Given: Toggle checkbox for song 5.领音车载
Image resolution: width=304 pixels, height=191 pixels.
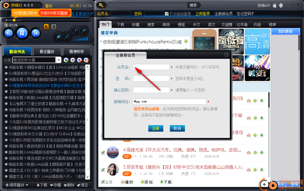Looking at the screenshot, I should pyautogui.click(x=103, y=170).
